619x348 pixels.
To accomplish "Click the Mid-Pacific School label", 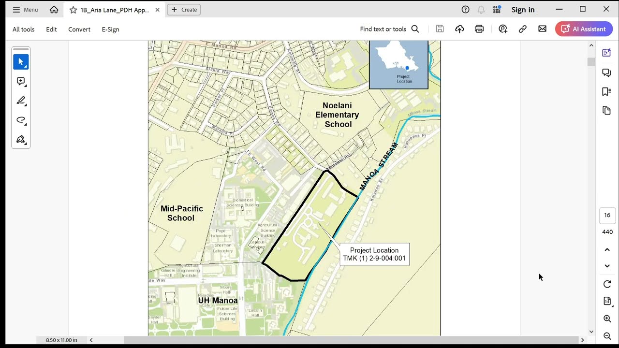I will pos(181,213).
